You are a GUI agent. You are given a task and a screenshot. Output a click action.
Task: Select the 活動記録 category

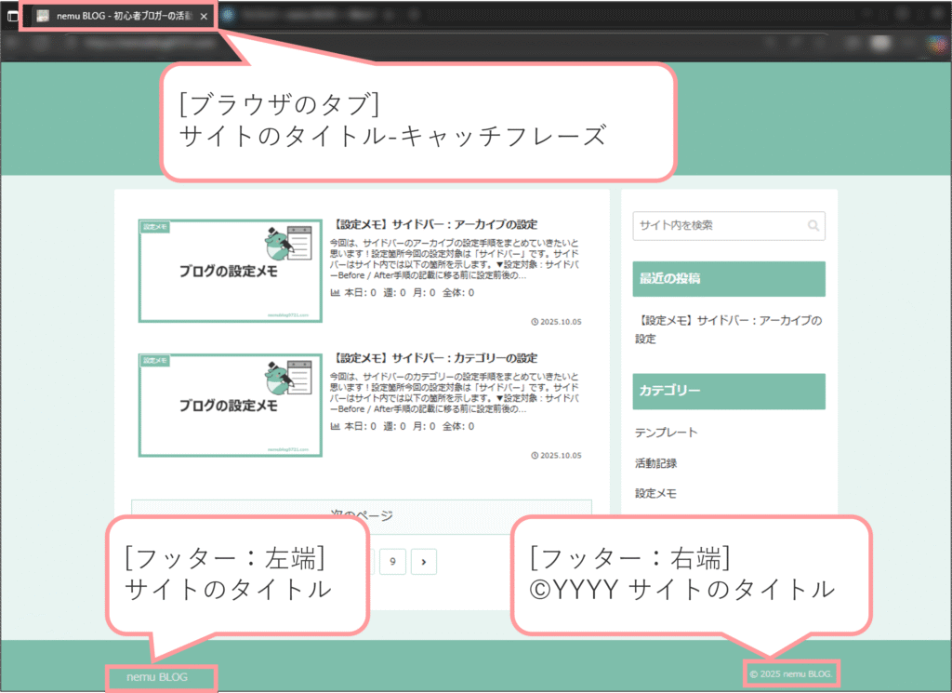pos(655,463)
